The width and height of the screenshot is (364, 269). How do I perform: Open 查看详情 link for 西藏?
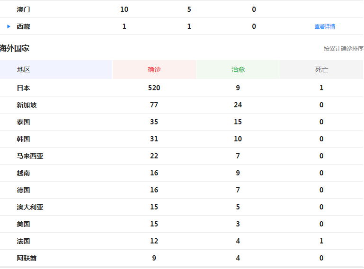[325, 27]
